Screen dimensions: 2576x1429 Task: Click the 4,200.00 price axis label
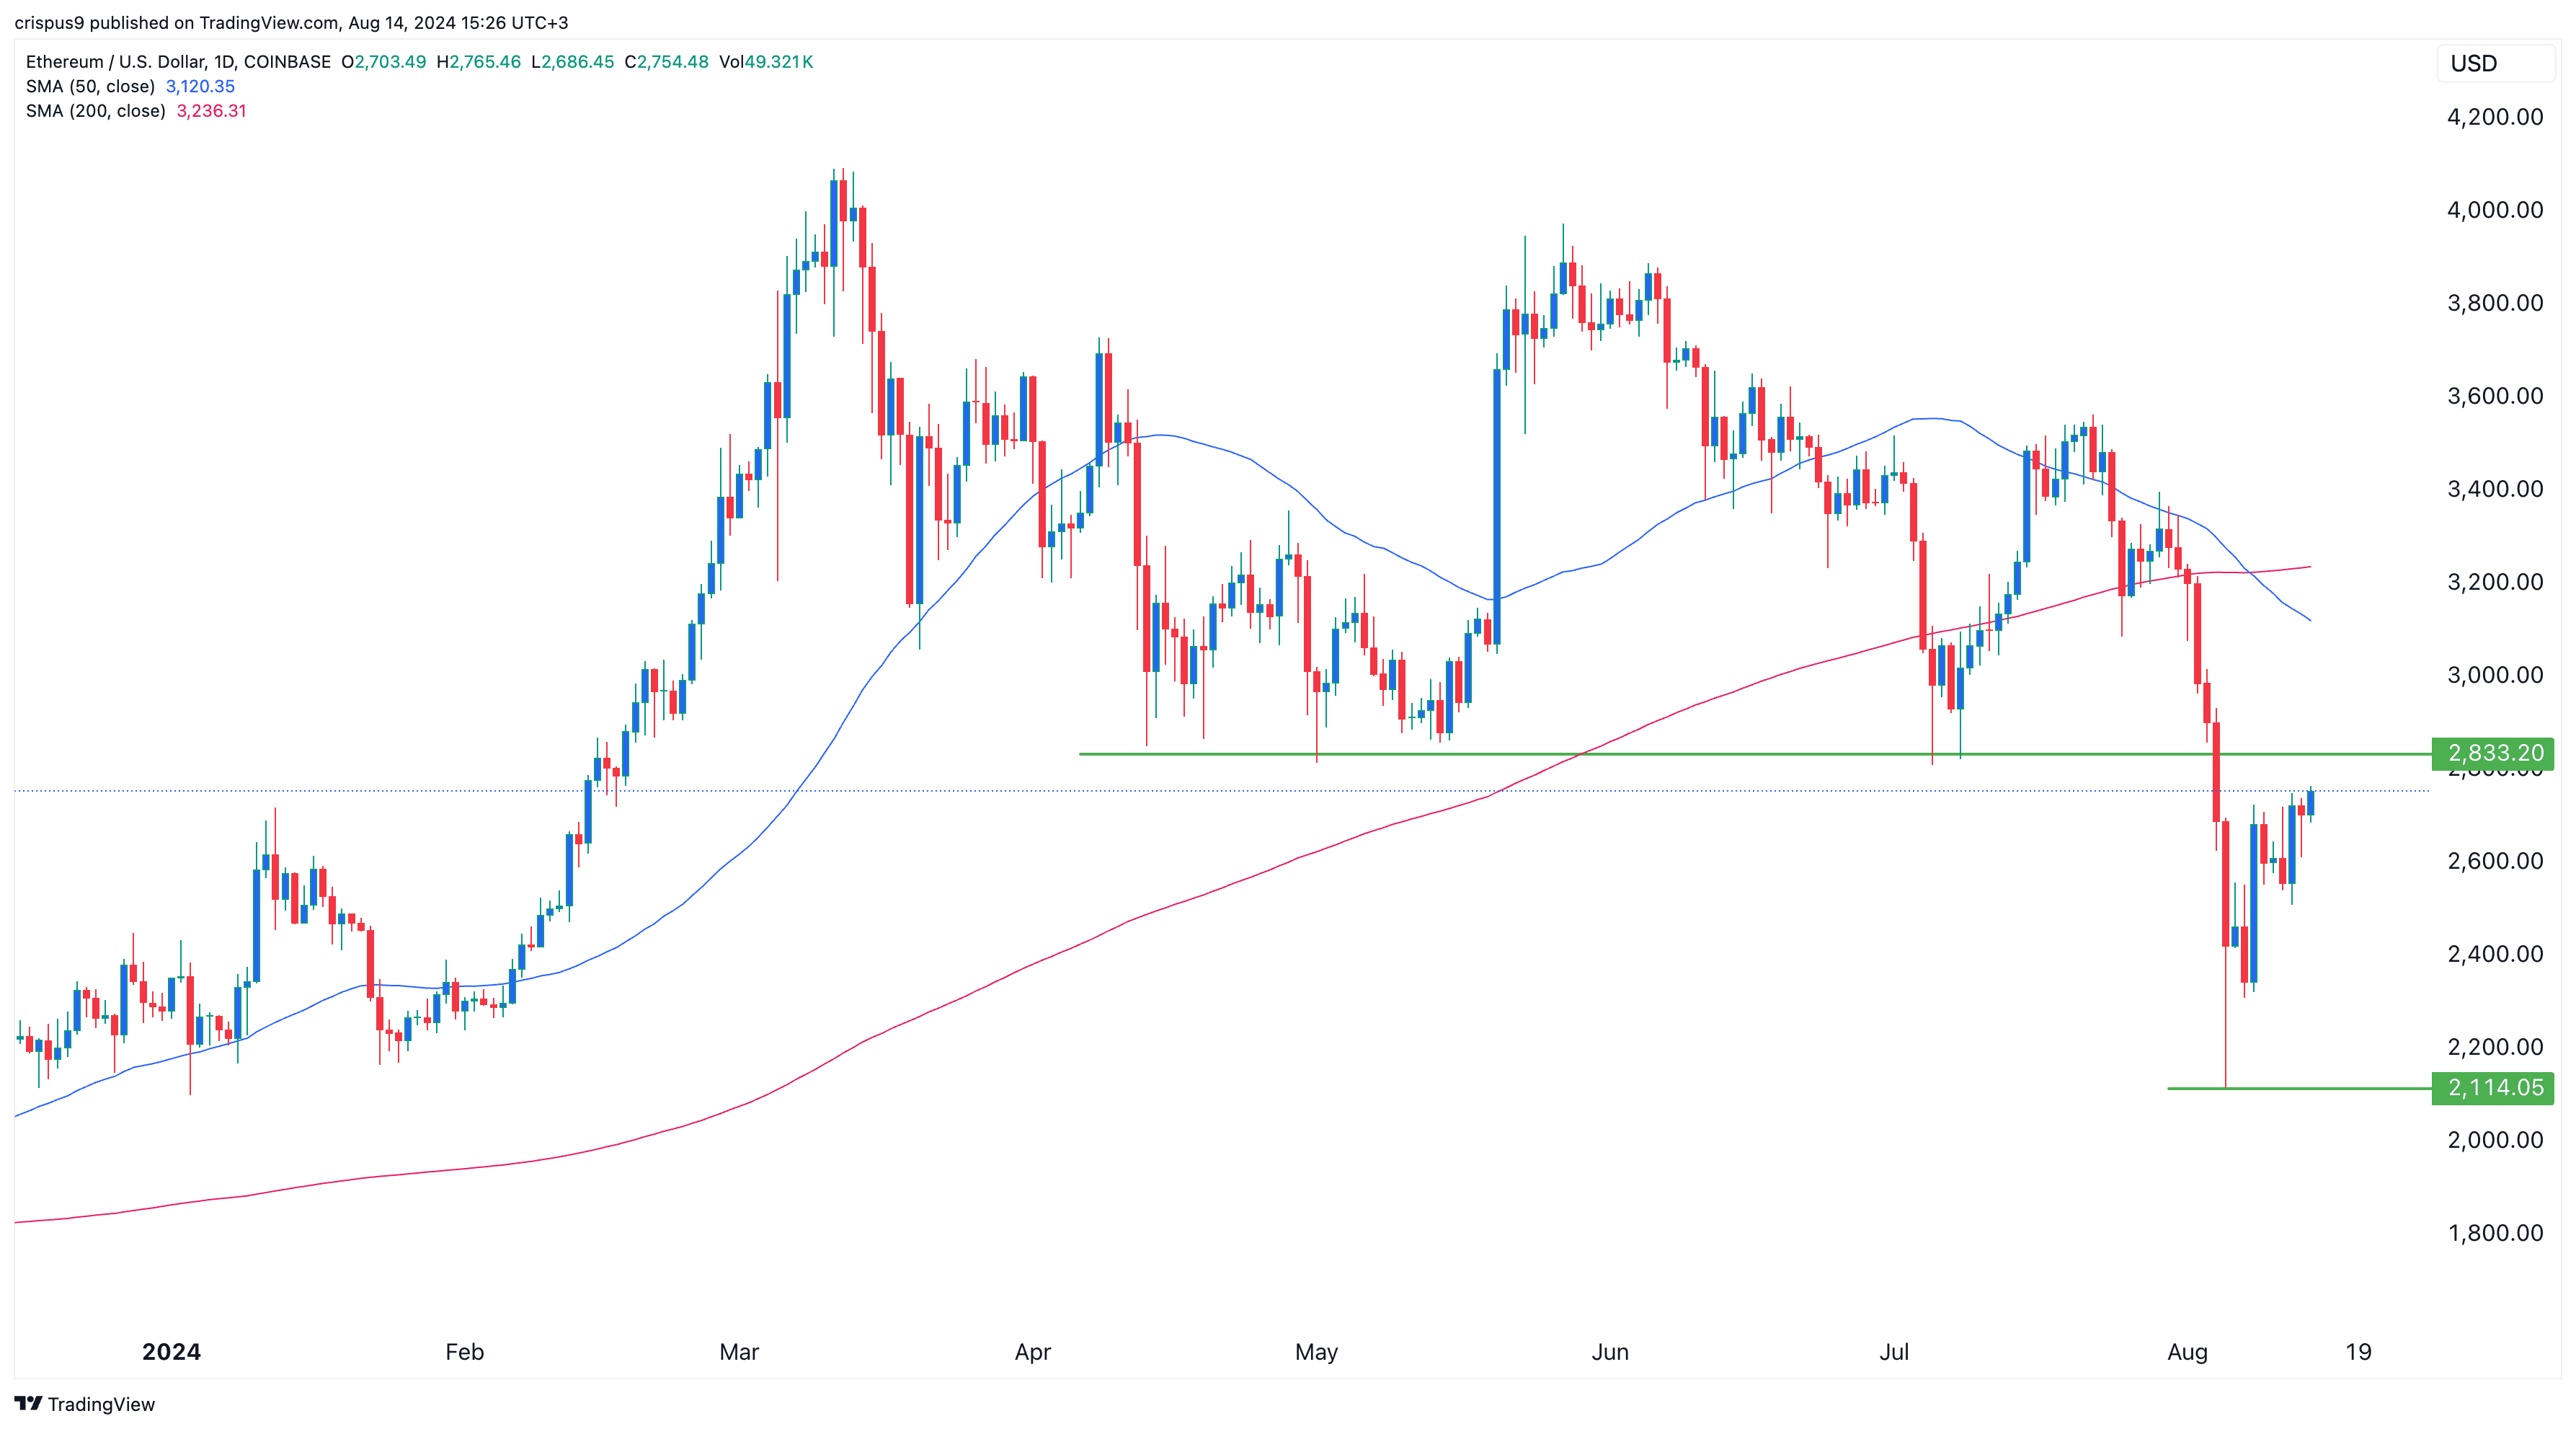(2495, 117)
